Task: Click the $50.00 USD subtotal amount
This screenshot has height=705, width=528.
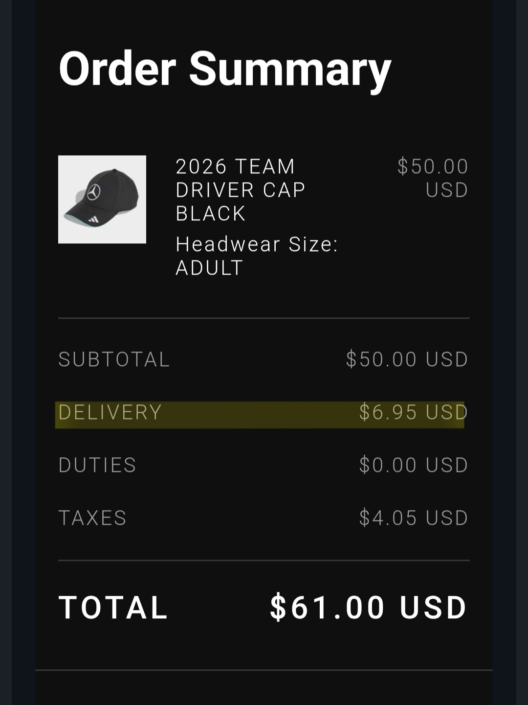Action: 407,359
